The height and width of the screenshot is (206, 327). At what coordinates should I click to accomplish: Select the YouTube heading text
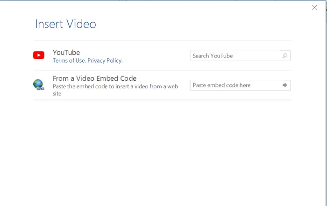66,52
